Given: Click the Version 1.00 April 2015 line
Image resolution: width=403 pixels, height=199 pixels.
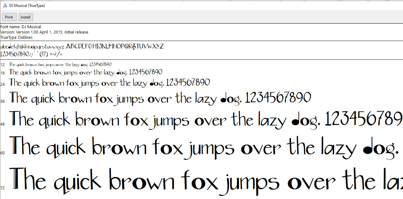Looking at the screenshot, I should point(44,32).
